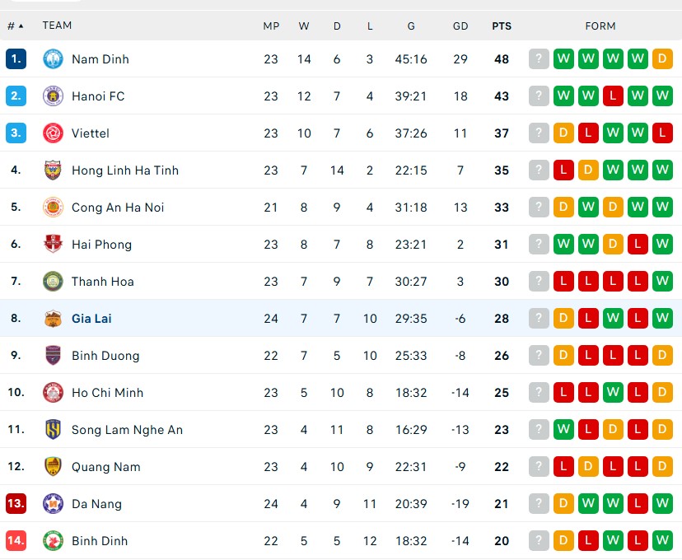The width and height of the screenshot is (682, 560).
Task: Sort table by the # rank column
Action: point(15,26)
